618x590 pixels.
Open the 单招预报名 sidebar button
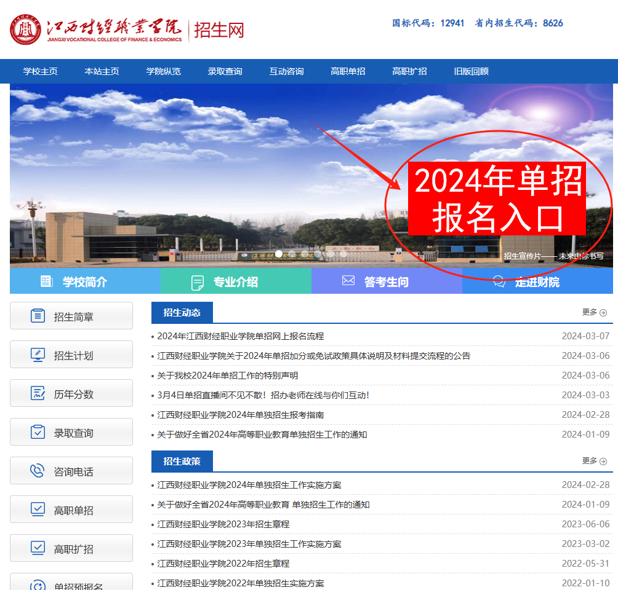pos(71,582)
